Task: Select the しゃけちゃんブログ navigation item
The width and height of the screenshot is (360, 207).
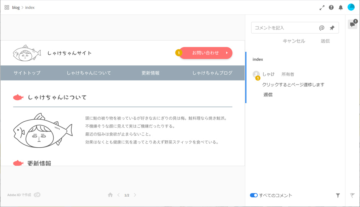Action: pyautogui.click(x=212, y=73)
